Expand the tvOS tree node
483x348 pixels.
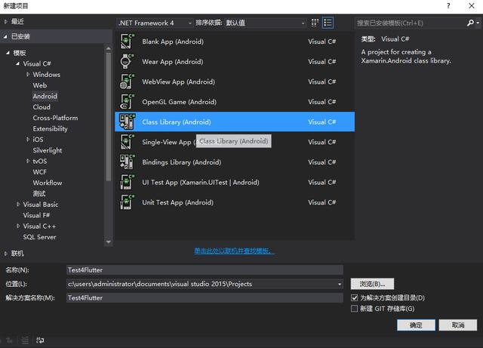[x=28, y=161]
